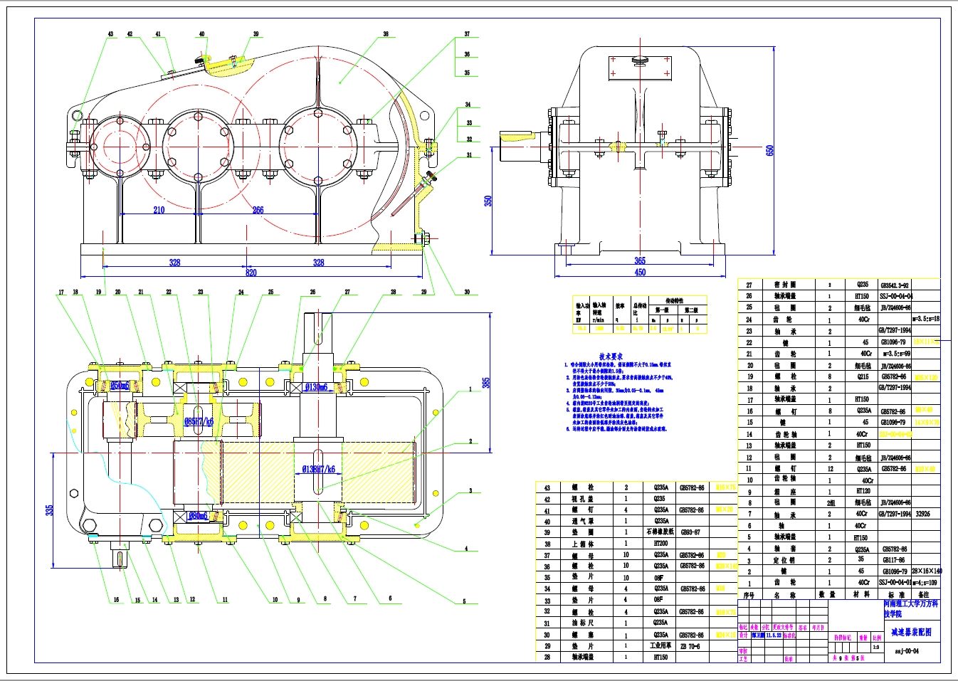Select the Q215 material cell
The height and width of the screenshot is (681, 958).
coord(863,376)
